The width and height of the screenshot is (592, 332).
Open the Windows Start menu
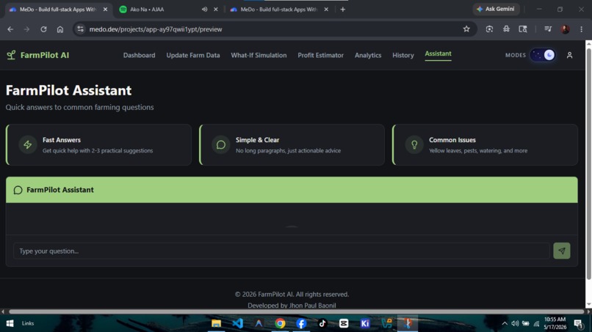[10, 323]
